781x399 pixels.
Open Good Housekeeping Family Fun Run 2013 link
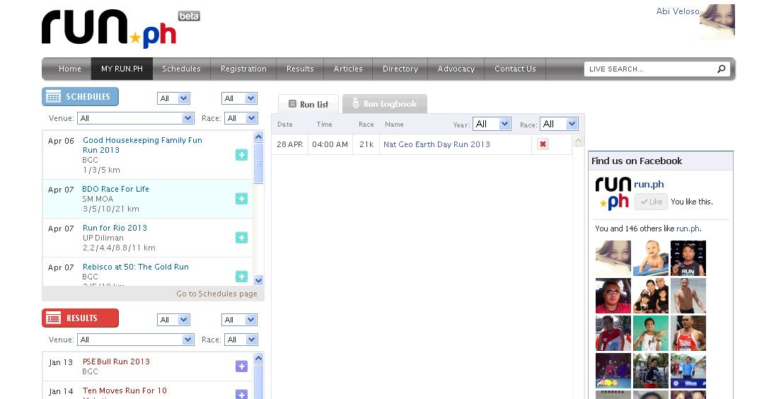[142, 145]
